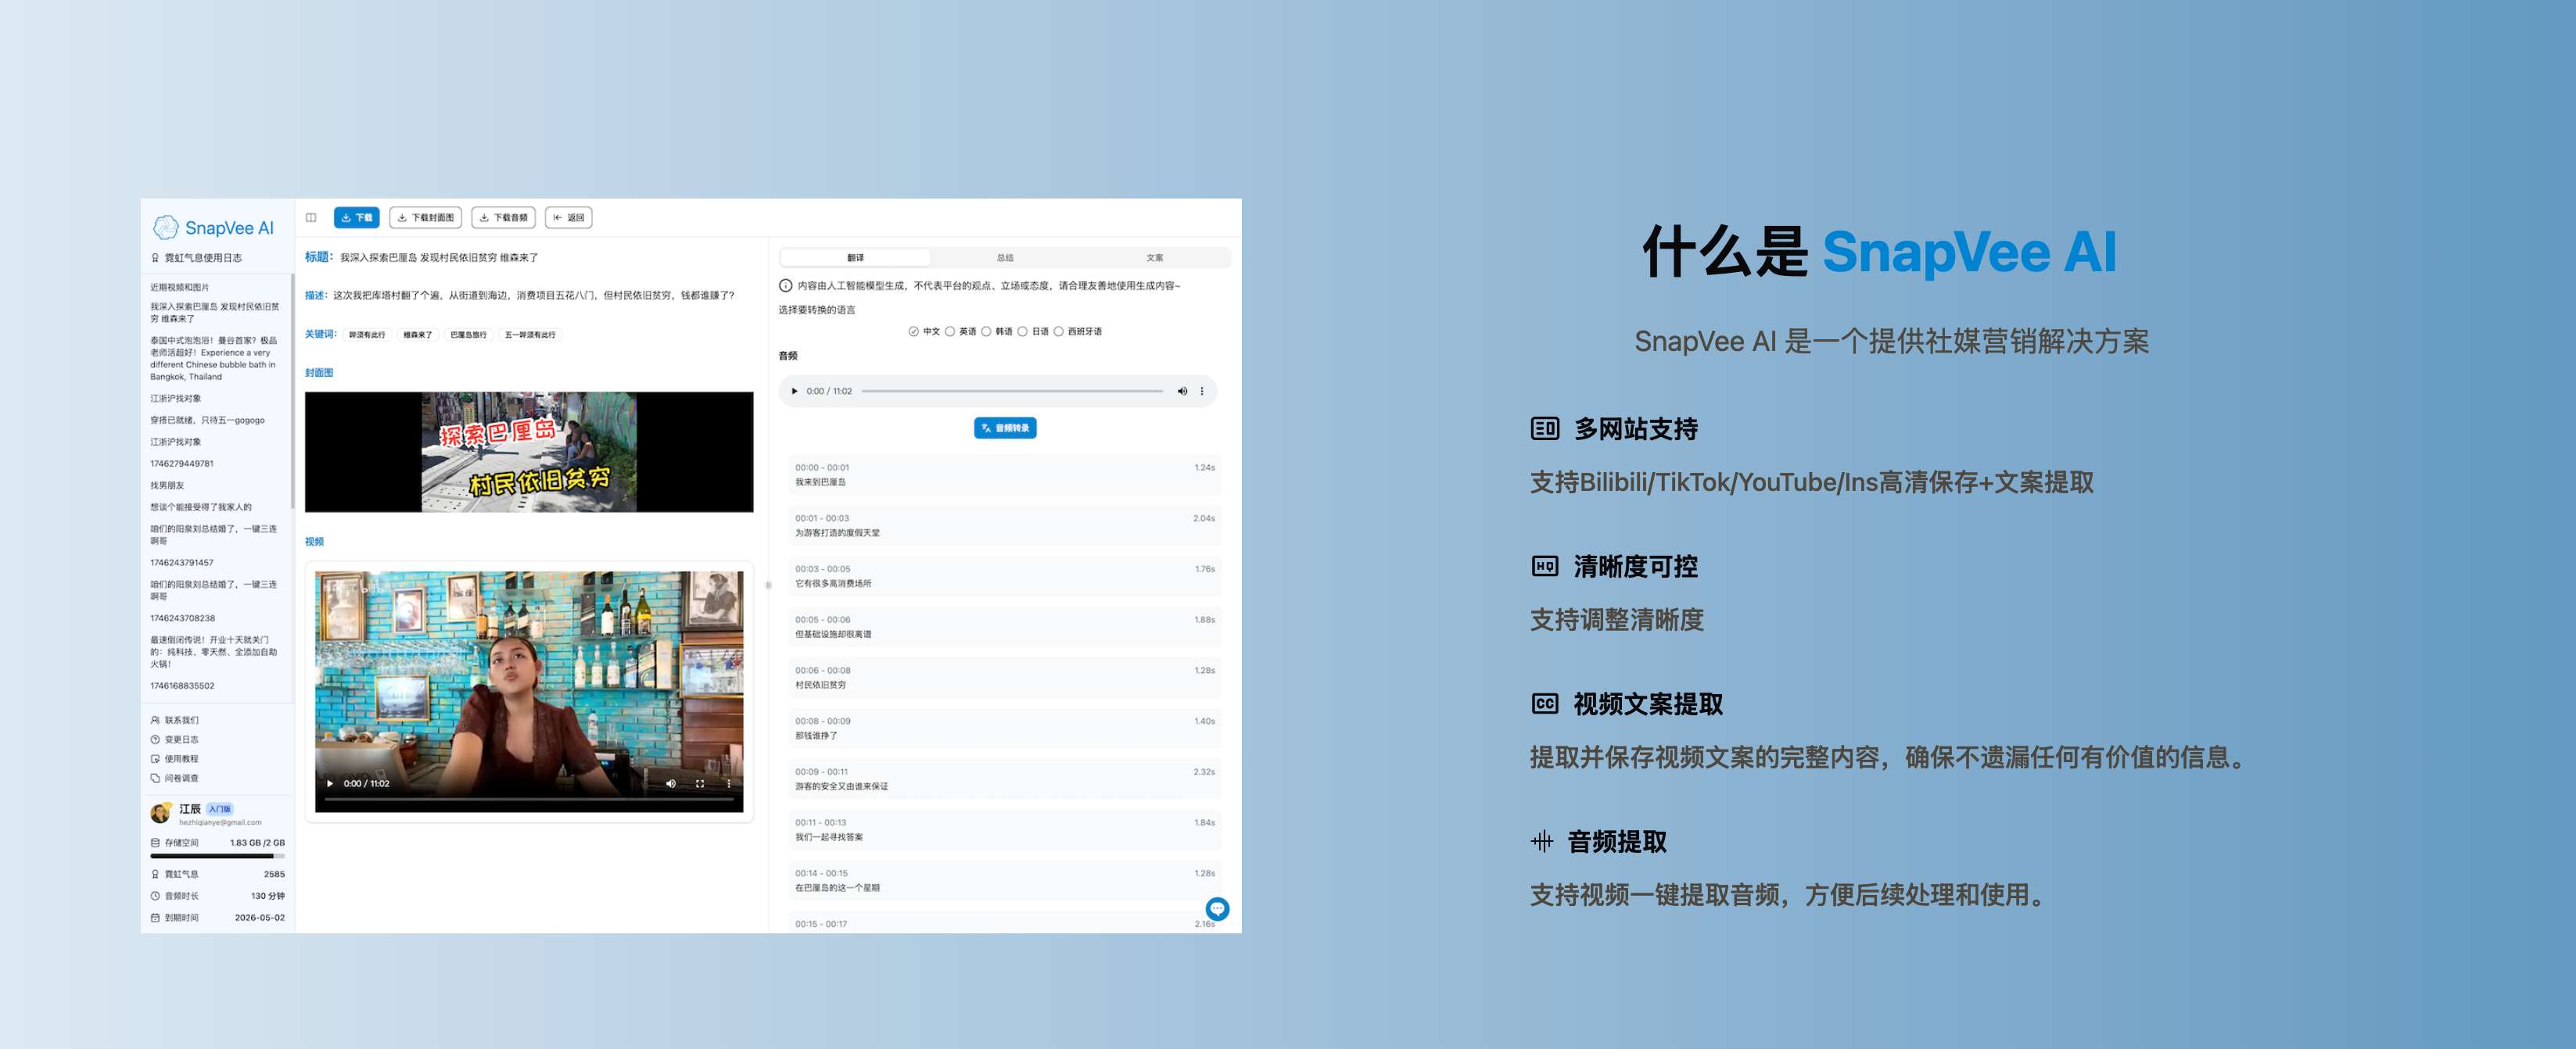2576x1049 pixels.
Task: Mute the video player volume icon
Action: tap(671, 783)
